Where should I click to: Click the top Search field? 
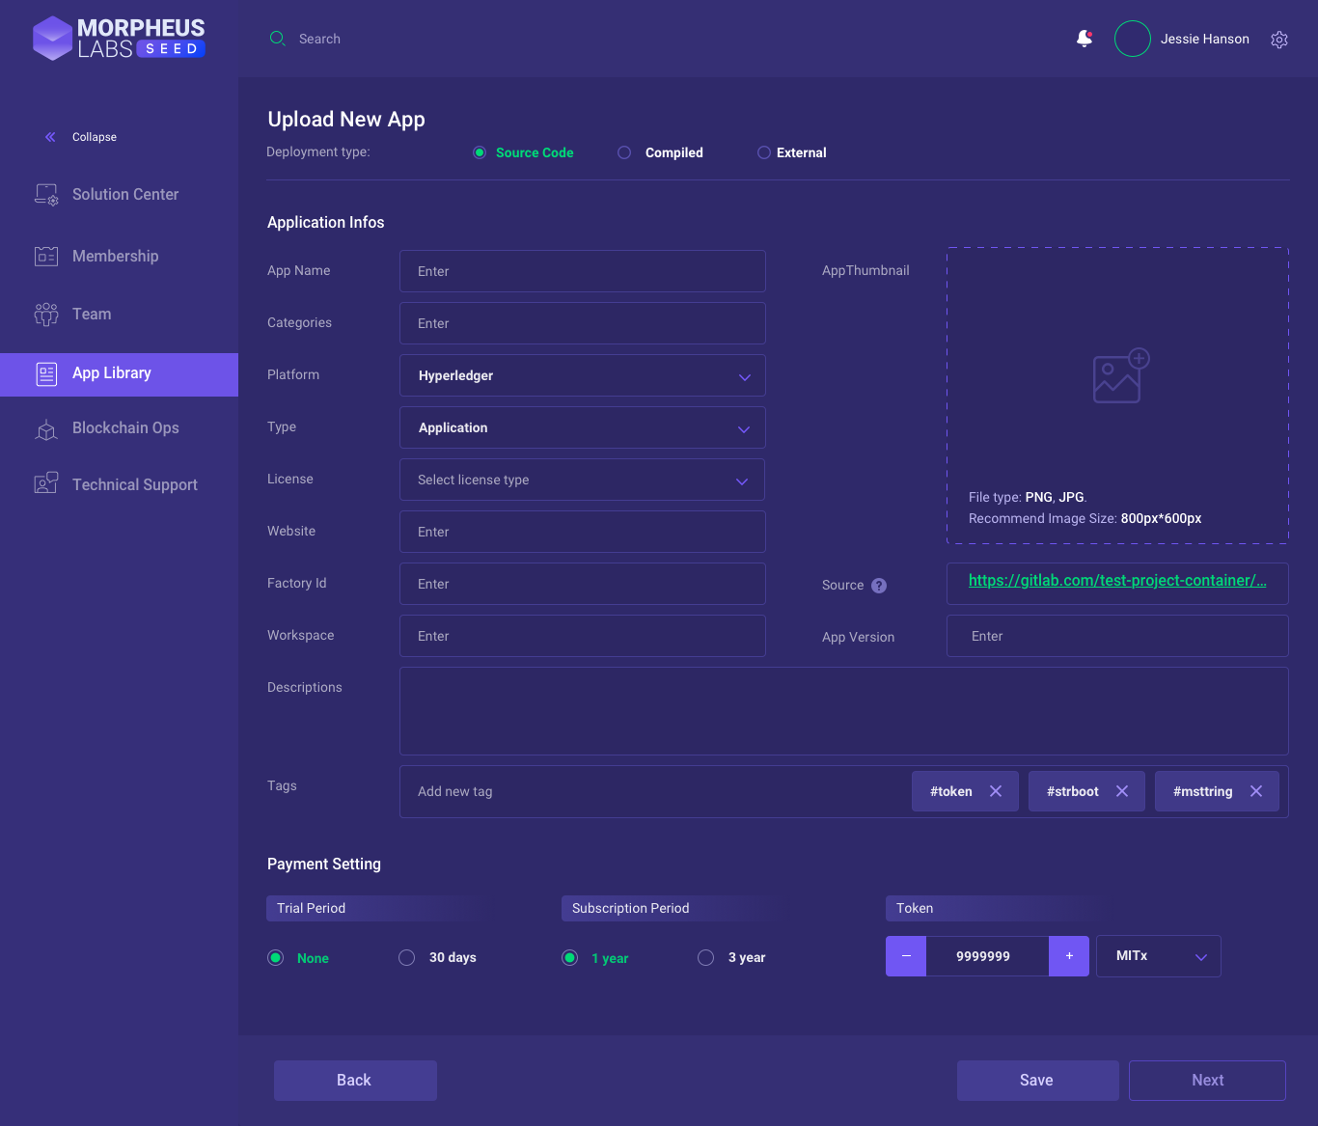tap(319, 39)
